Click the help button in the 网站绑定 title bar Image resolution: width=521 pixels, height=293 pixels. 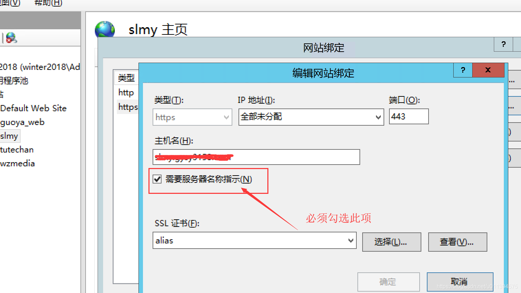click(x=503, y=44)
